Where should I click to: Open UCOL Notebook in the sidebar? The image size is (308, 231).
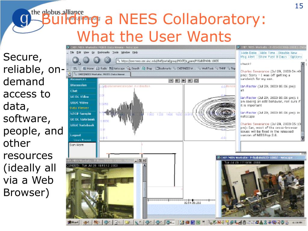point(82,119)
